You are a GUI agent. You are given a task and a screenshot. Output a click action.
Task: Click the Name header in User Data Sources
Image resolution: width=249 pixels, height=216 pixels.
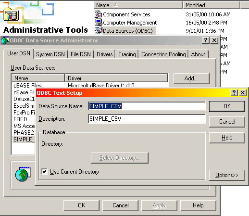pyautogui.click(x=38, y=78)
